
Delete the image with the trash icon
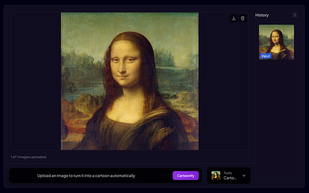click(x=243, y=19)
